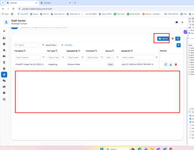Open the chat bubbles sidebar icon
Image resolution: width=194 pixels, height=150 pixels.
point(4,81)
